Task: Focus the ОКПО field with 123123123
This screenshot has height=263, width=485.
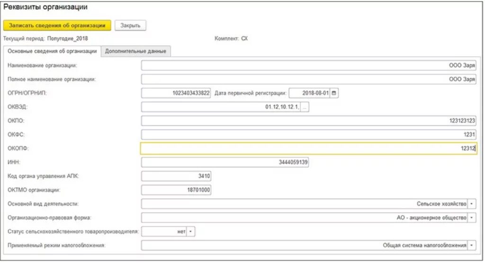Action: pyautogui.click(x=308, y=121)
